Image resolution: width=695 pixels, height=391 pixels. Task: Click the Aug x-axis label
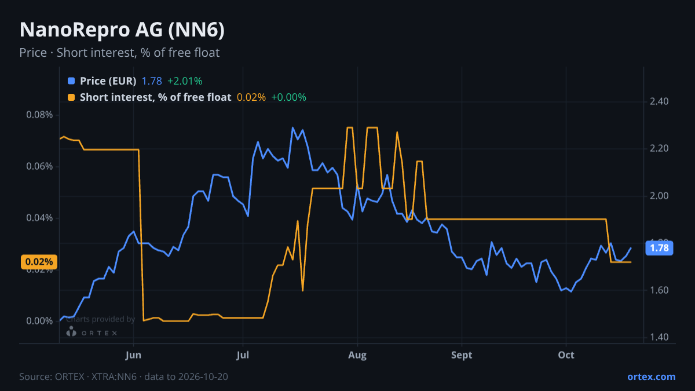(x=358, y=355)
